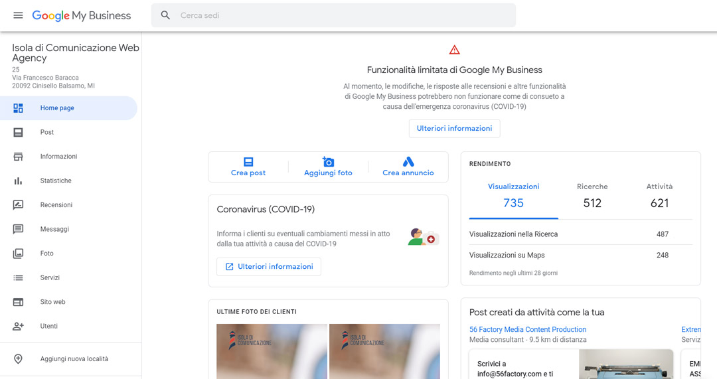The image size is (717, 379).
Task: Click the search magnifier icon
Action: click(165, 15)
